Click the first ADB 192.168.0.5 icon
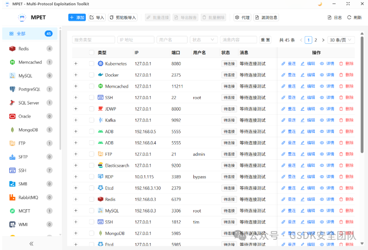This screenshot has height=250, width=368. tap(100, 131)
